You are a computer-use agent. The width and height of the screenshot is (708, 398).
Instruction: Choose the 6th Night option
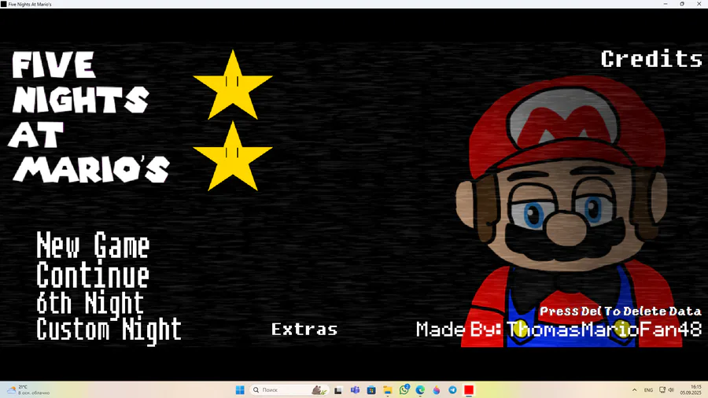(x=90, y=302)
